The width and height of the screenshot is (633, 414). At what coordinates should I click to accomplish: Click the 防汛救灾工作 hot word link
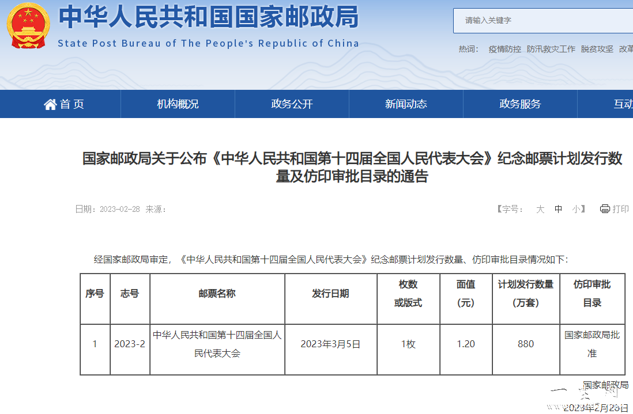coord(551,49)
